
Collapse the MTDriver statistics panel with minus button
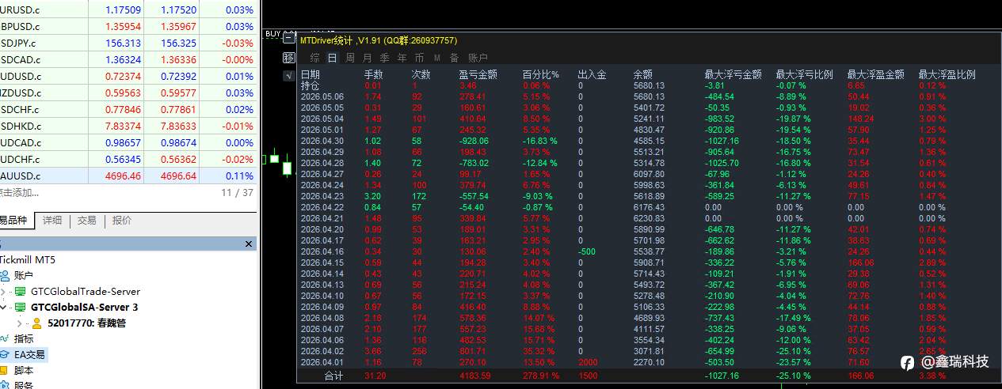pos(289,40)
